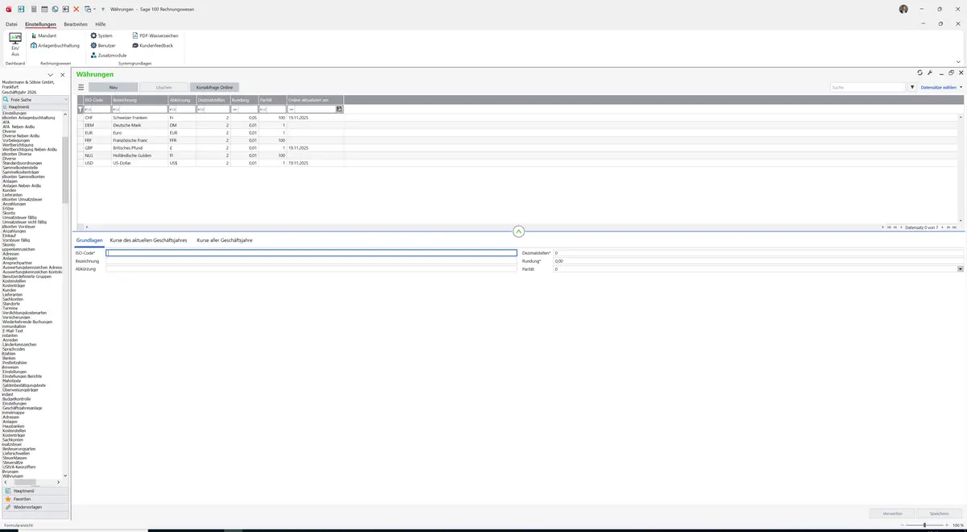The height and width of the screenshot is (532, 967).
Task: Open Kundenfeedback in ribbon
Action: pos(152,46)
